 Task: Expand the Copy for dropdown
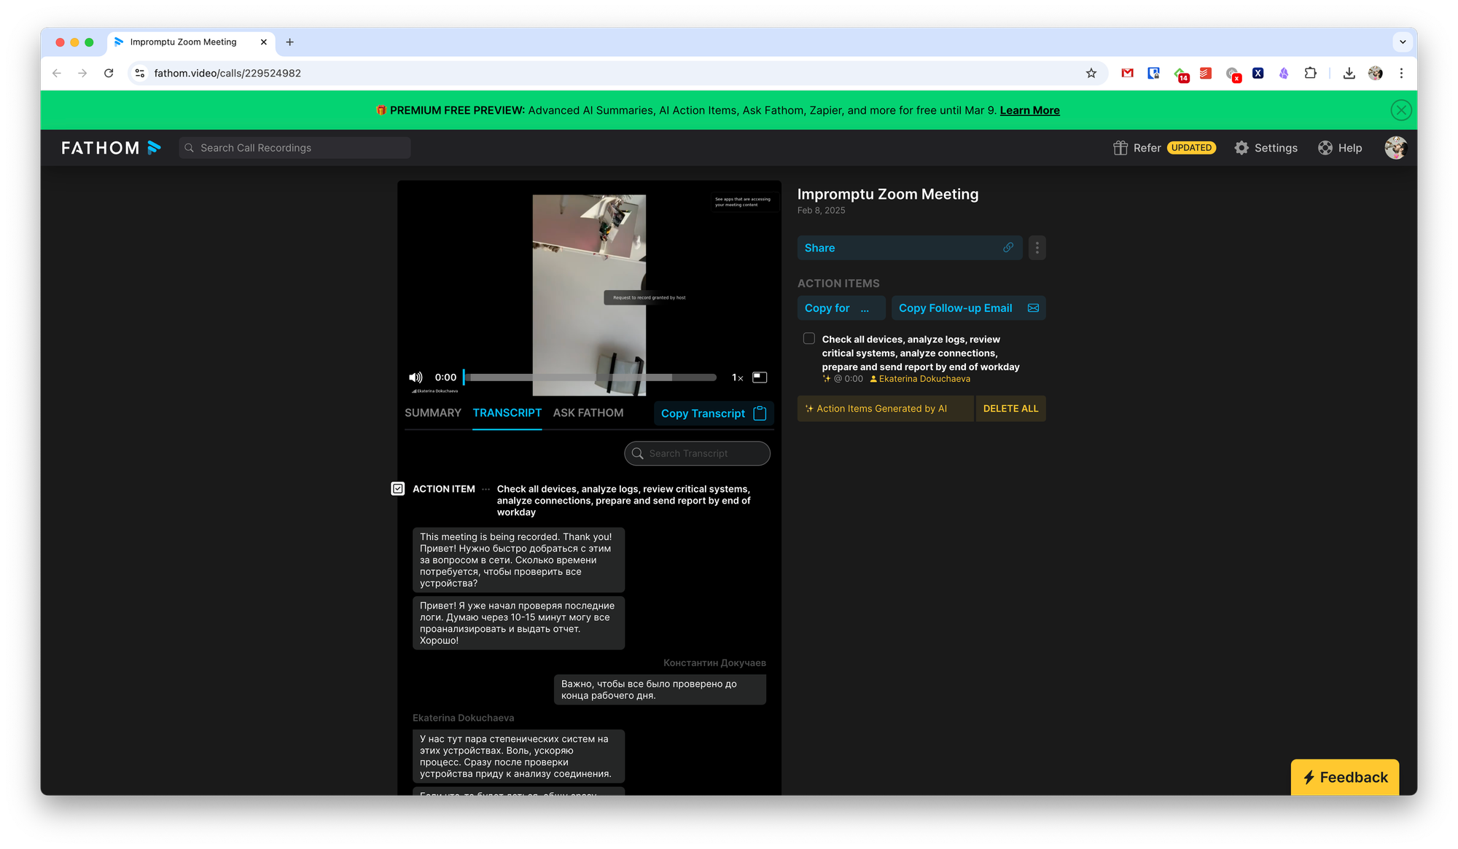(841, 308)
